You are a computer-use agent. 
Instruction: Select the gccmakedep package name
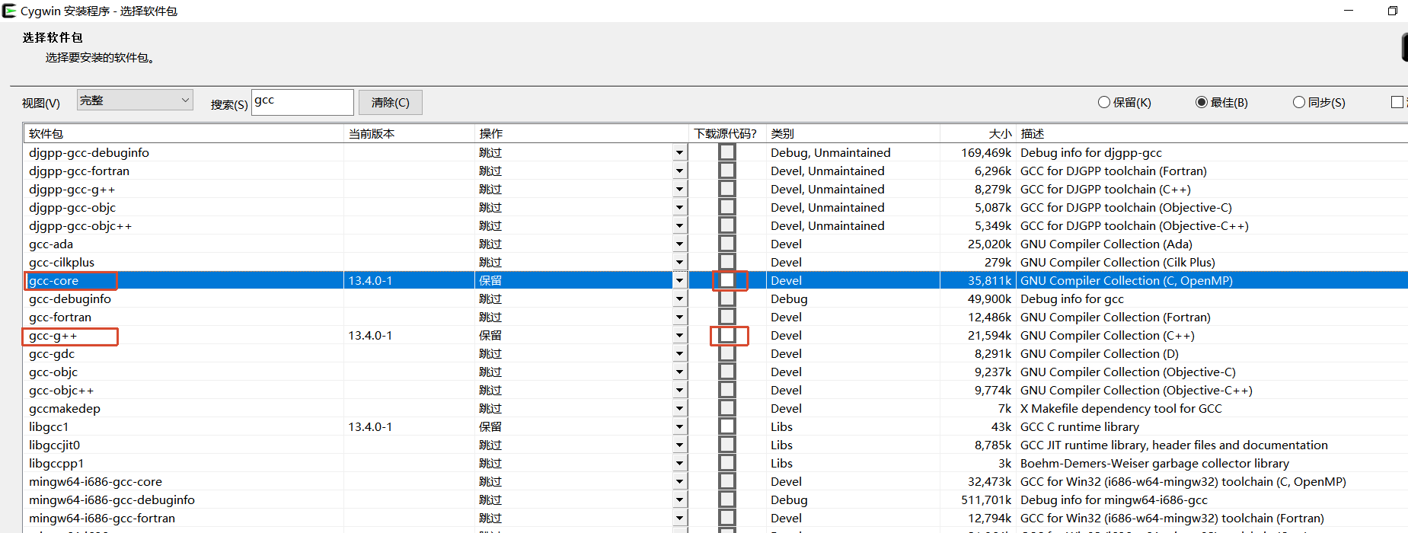coord(65,409)
